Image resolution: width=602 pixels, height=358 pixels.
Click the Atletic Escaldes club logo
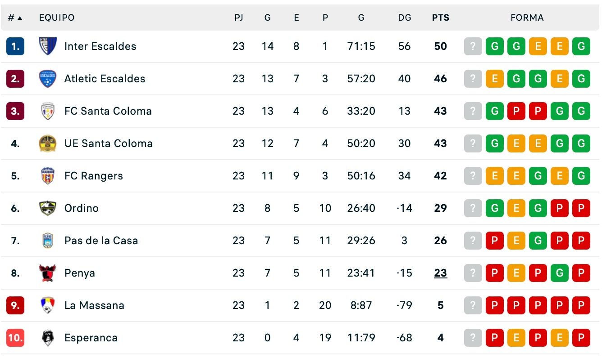[47, 78]
